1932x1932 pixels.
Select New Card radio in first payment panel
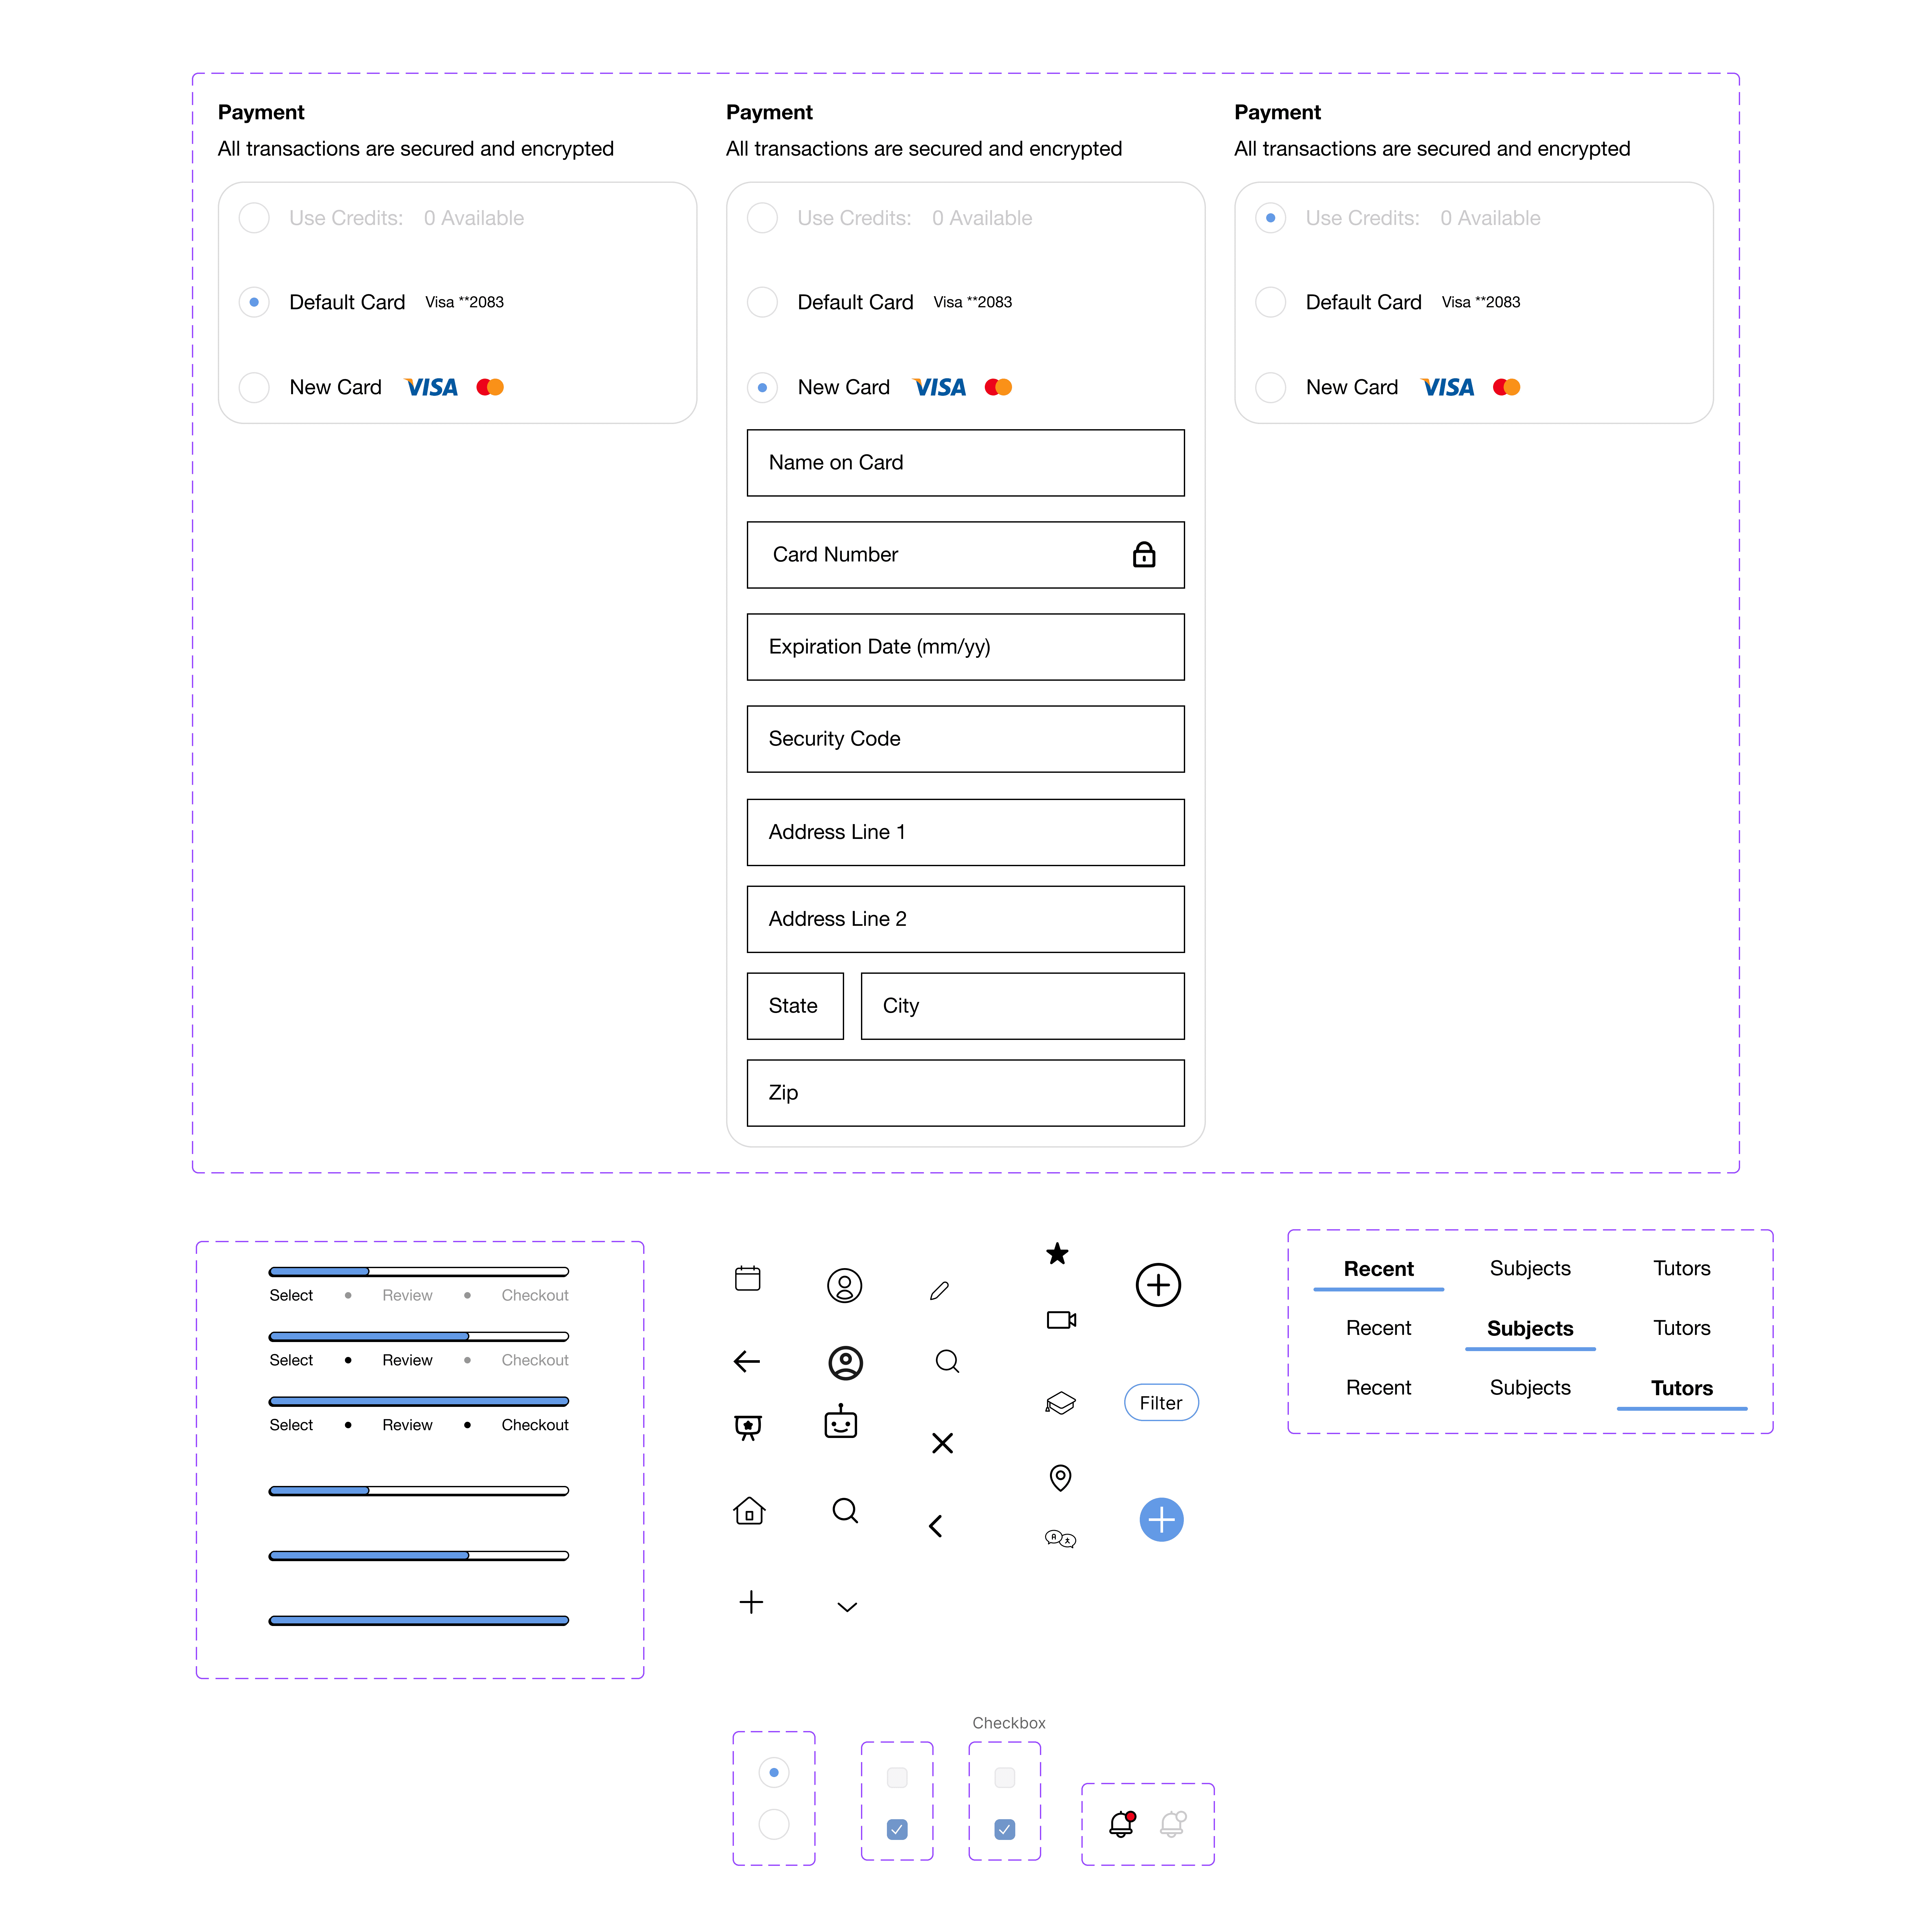[254, 387]
